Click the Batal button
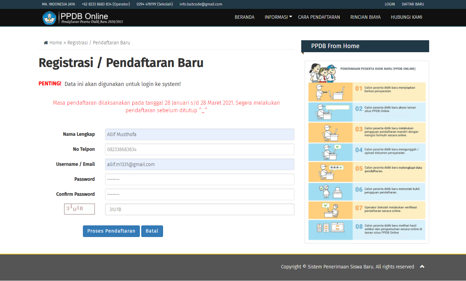The height and width of the screenshot is (281, 466). point(152,231)
